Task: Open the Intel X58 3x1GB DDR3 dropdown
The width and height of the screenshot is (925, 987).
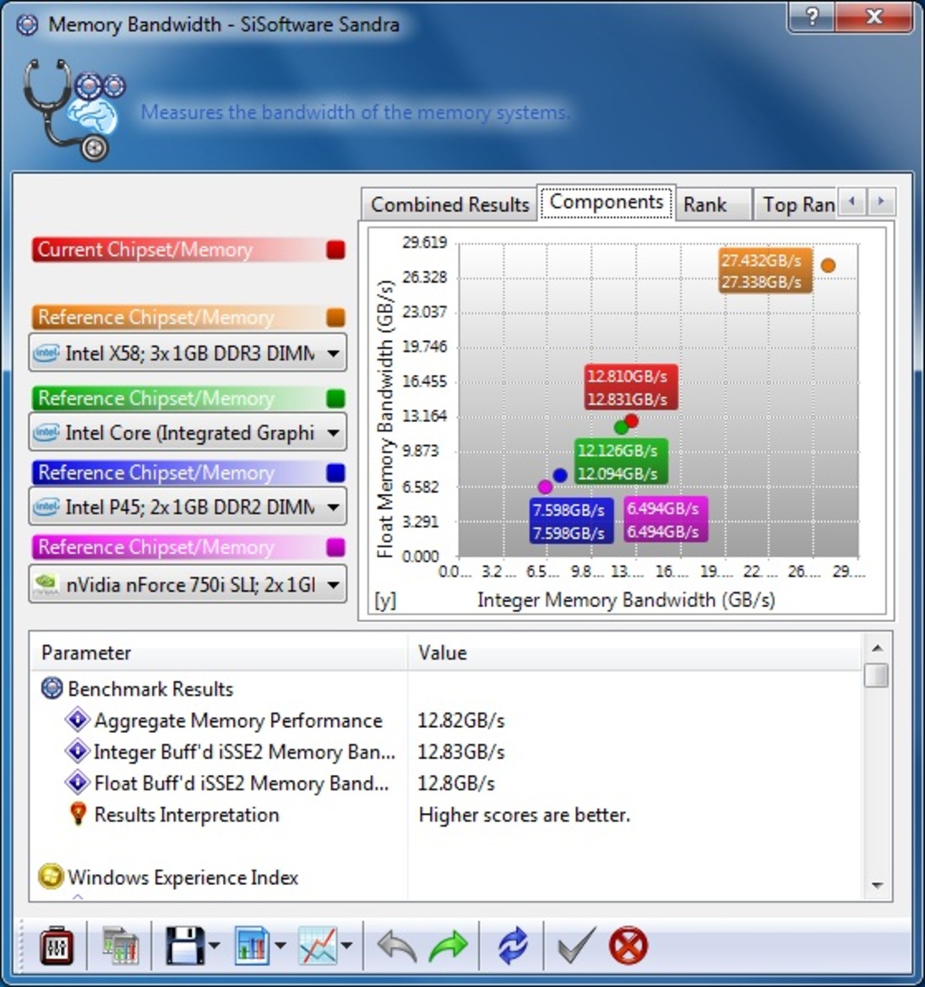Action: [x=187, y=353]
